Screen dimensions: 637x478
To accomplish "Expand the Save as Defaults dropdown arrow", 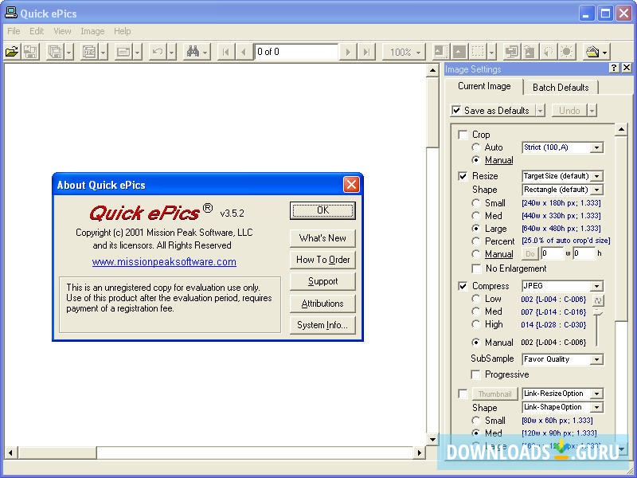I will point(540,110).
